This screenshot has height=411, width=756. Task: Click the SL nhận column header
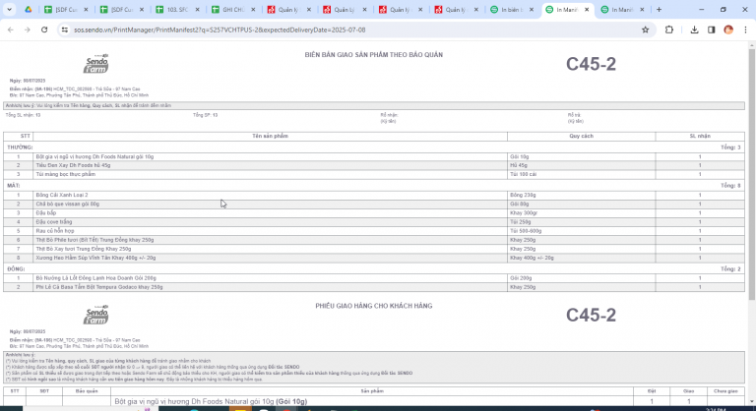[700, 137]
